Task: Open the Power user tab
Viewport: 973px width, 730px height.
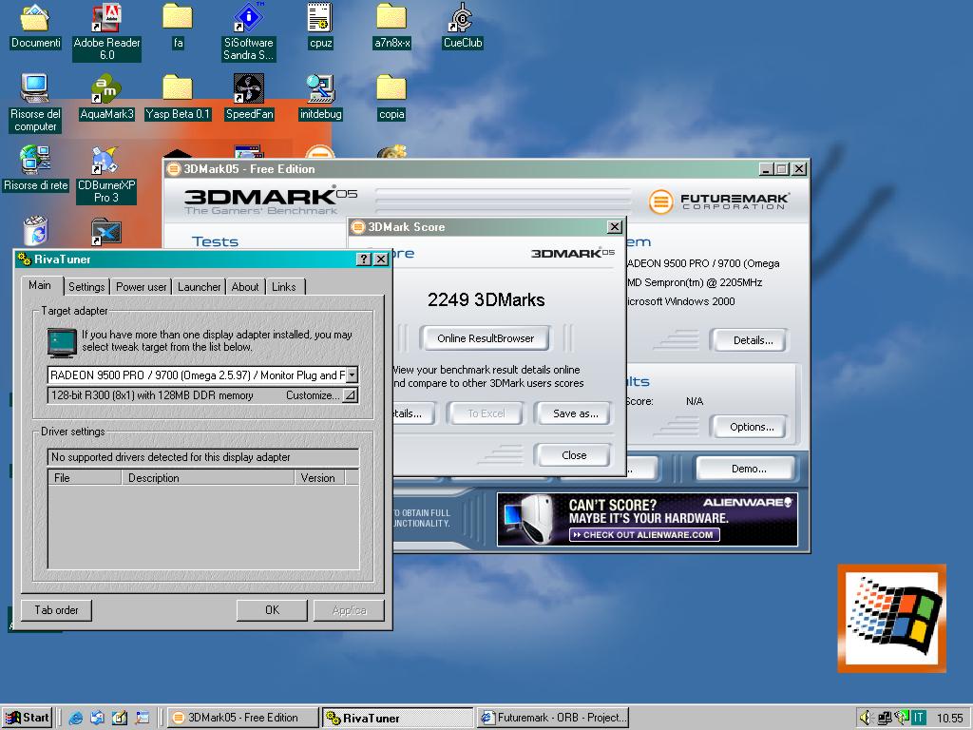Action: click(142, 287)
